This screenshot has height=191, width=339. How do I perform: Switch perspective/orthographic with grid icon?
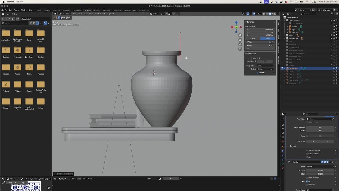pyautogui.click(x=240, y=49)
